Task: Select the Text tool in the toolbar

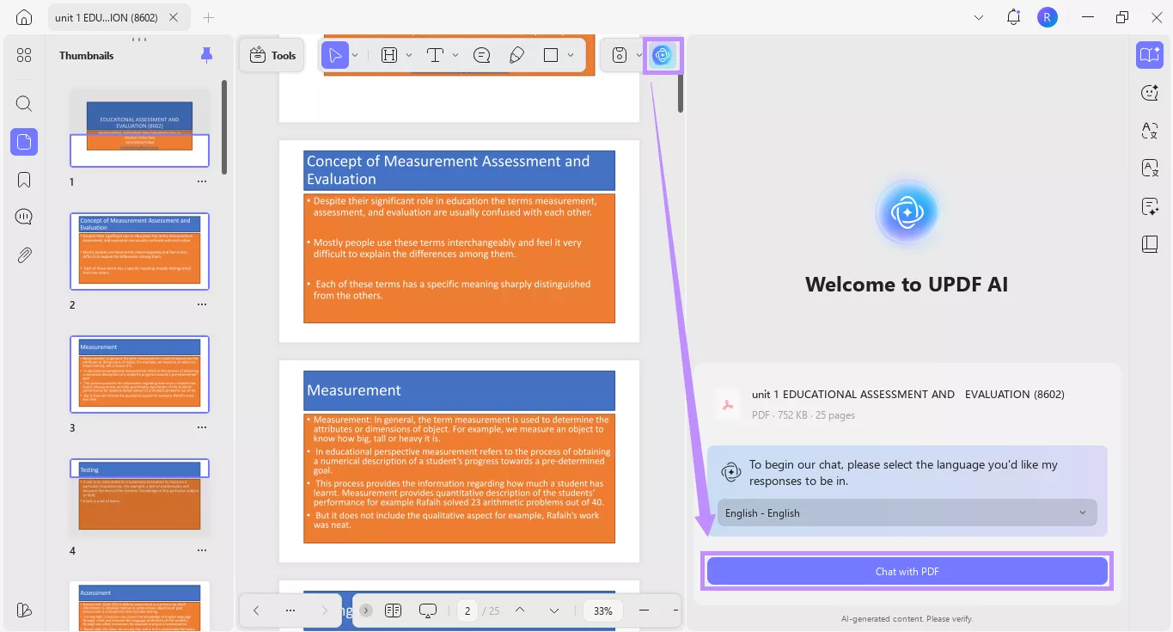Action: 437,55
